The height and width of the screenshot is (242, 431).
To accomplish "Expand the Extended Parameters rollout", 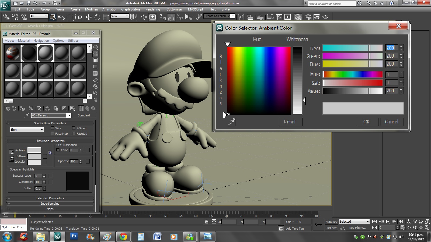I will (x=50, y=198).
